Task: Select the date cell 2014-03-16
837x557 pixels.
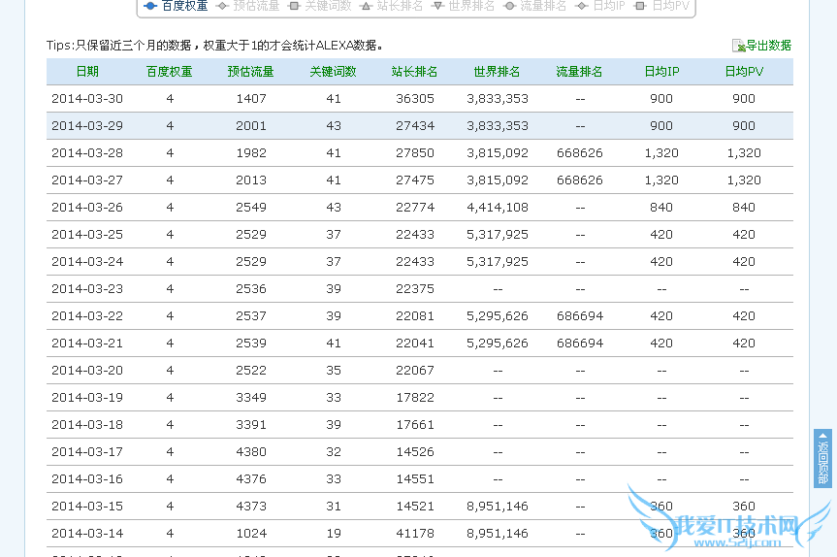Action: [x=87, y=479]
